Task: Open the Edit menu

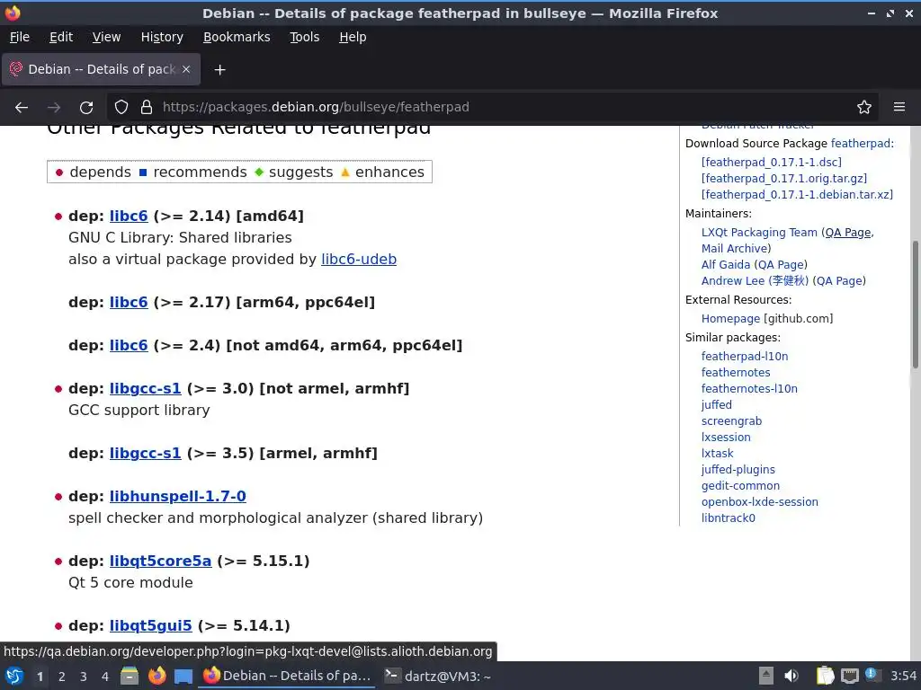Action: [x=61, y=37]
